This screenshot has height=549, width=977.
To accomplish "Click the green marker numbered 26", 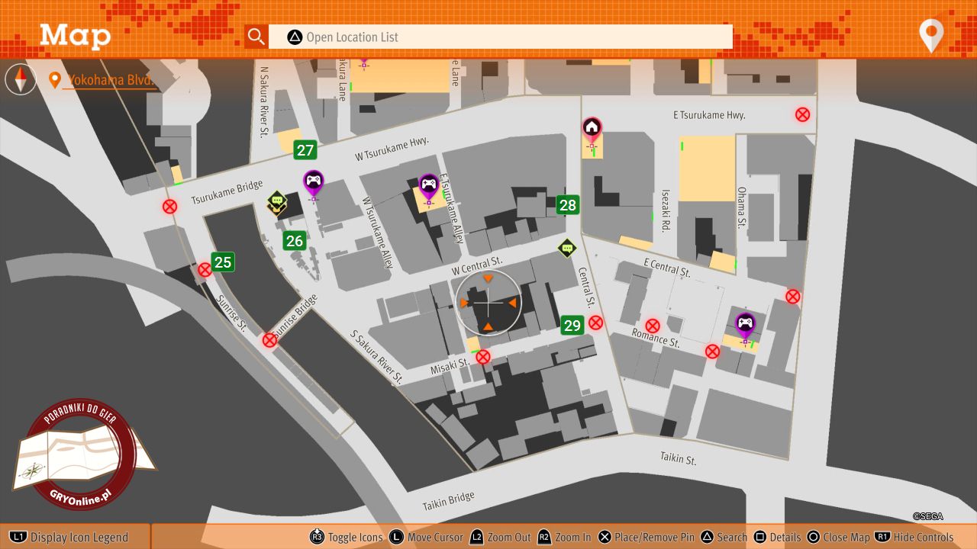I will (294, 241).
